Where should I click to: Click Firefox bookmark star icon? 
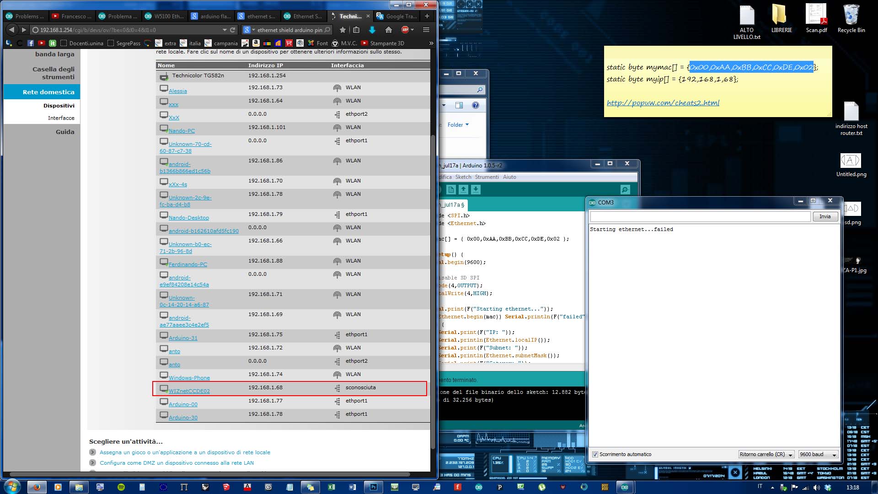pyautogui.click(x=343, y=30)
